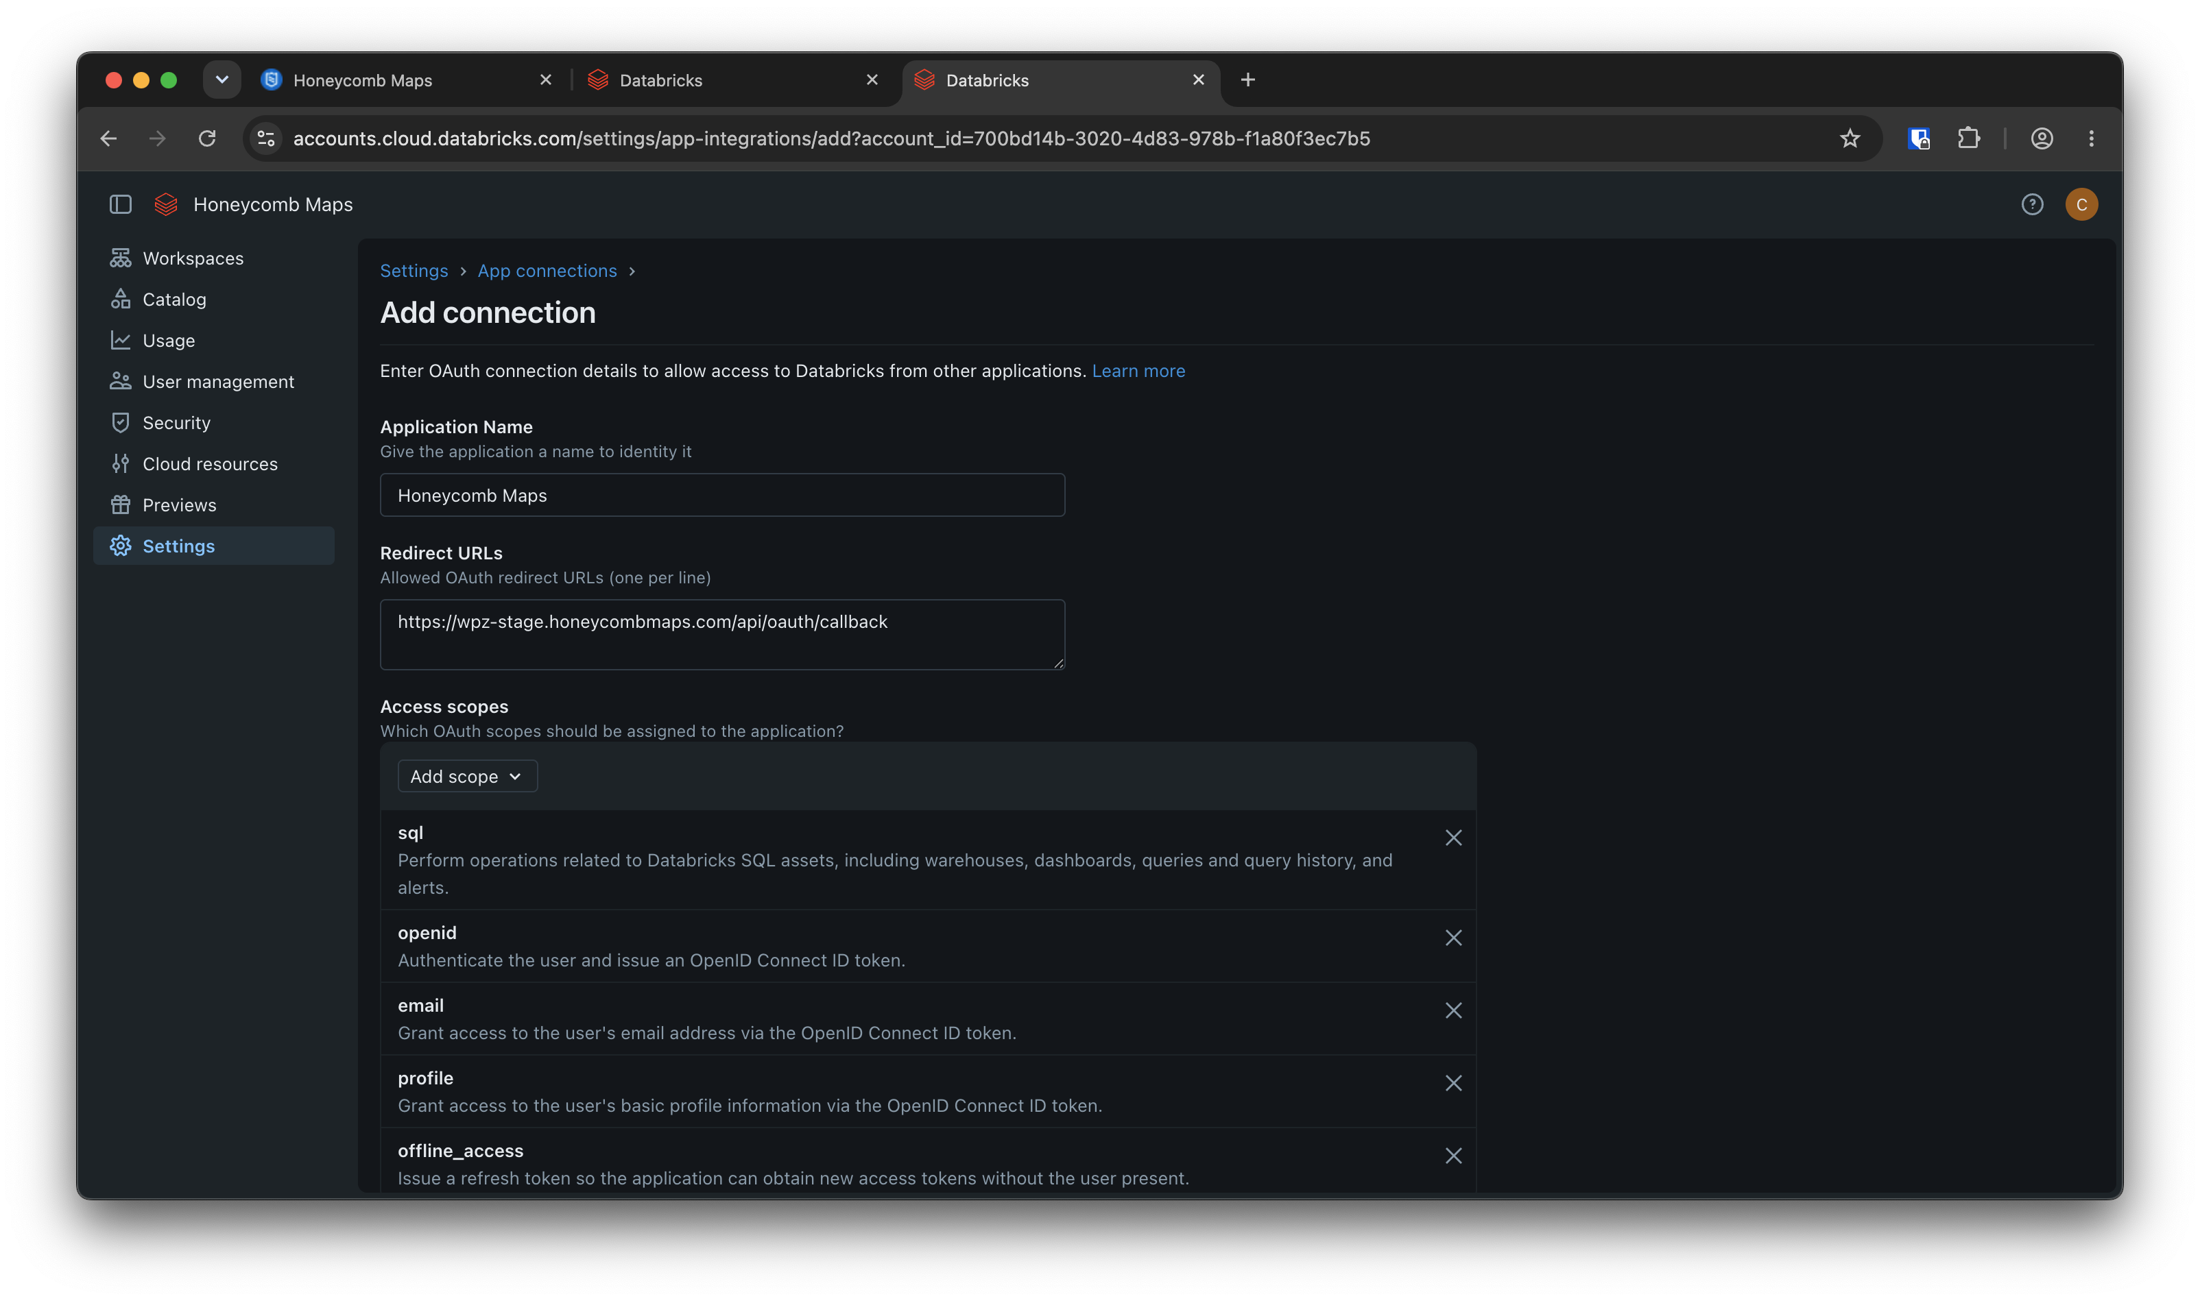Go to App connections breadcrumb link

coord(547,271)
